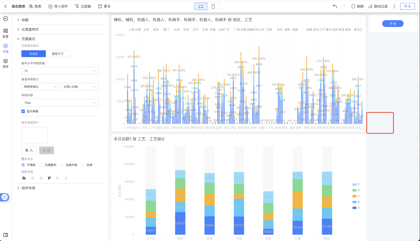Open the 图层 layers panel
Image resolution: width=420 pixels, height=241 pixels.
(x=6, y=63)
